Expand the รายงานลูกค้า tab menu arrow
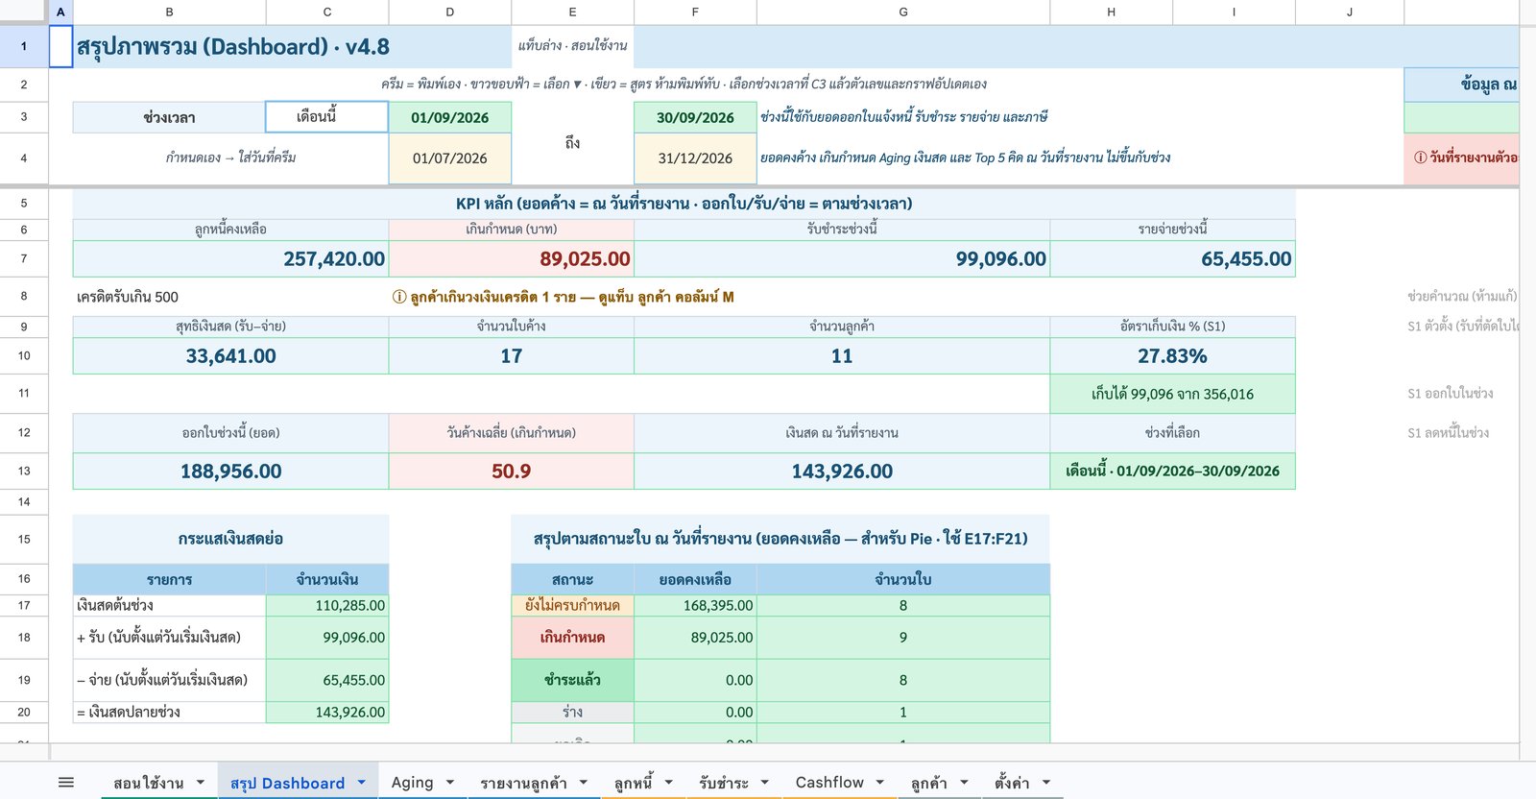1536x799 pixels. pyautogui.click(x=584, y=783)
